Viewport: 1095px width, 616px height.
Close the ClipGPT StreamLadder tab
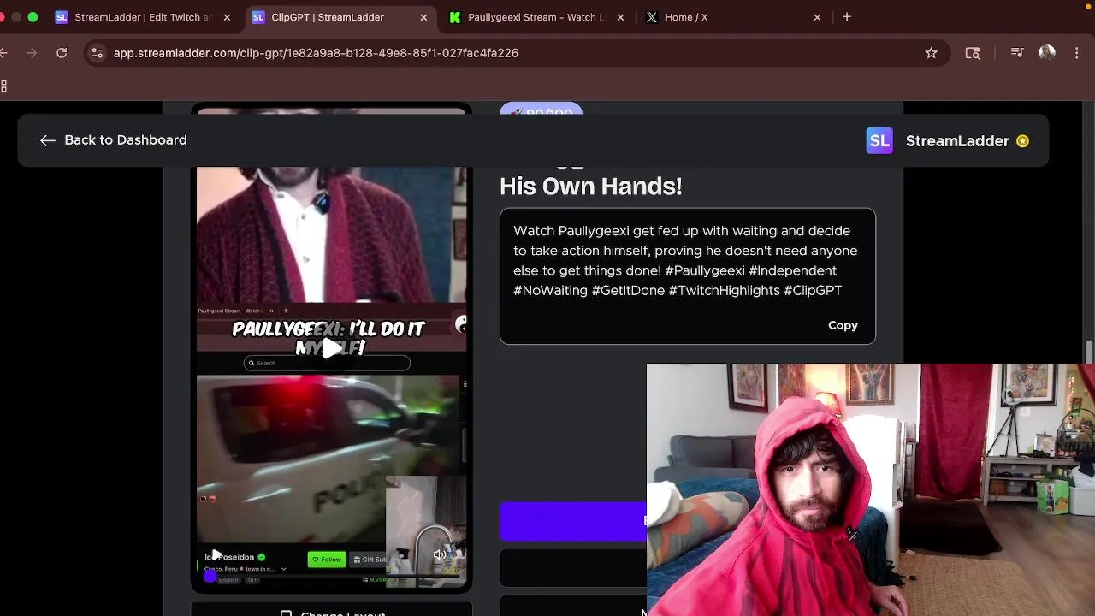(423, 17)
